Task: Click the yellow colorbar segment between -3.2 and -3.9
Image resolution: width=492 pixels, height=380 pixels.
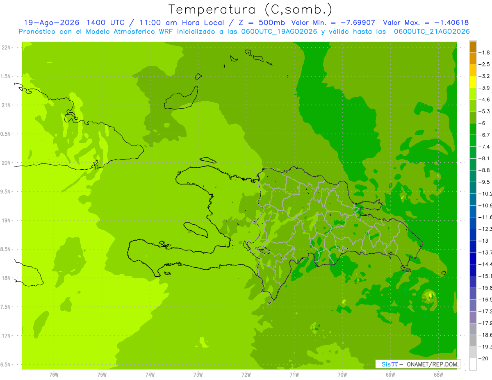Action: (x=473, y=82)
